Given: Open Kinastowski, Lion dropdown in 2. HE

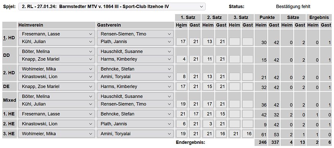Looking at the screenshot, I should [x=56, y=124].
